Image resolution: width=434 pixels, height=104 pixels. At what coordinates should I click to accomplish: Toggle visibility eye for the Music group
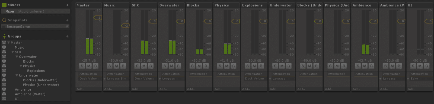coord(4,47)
